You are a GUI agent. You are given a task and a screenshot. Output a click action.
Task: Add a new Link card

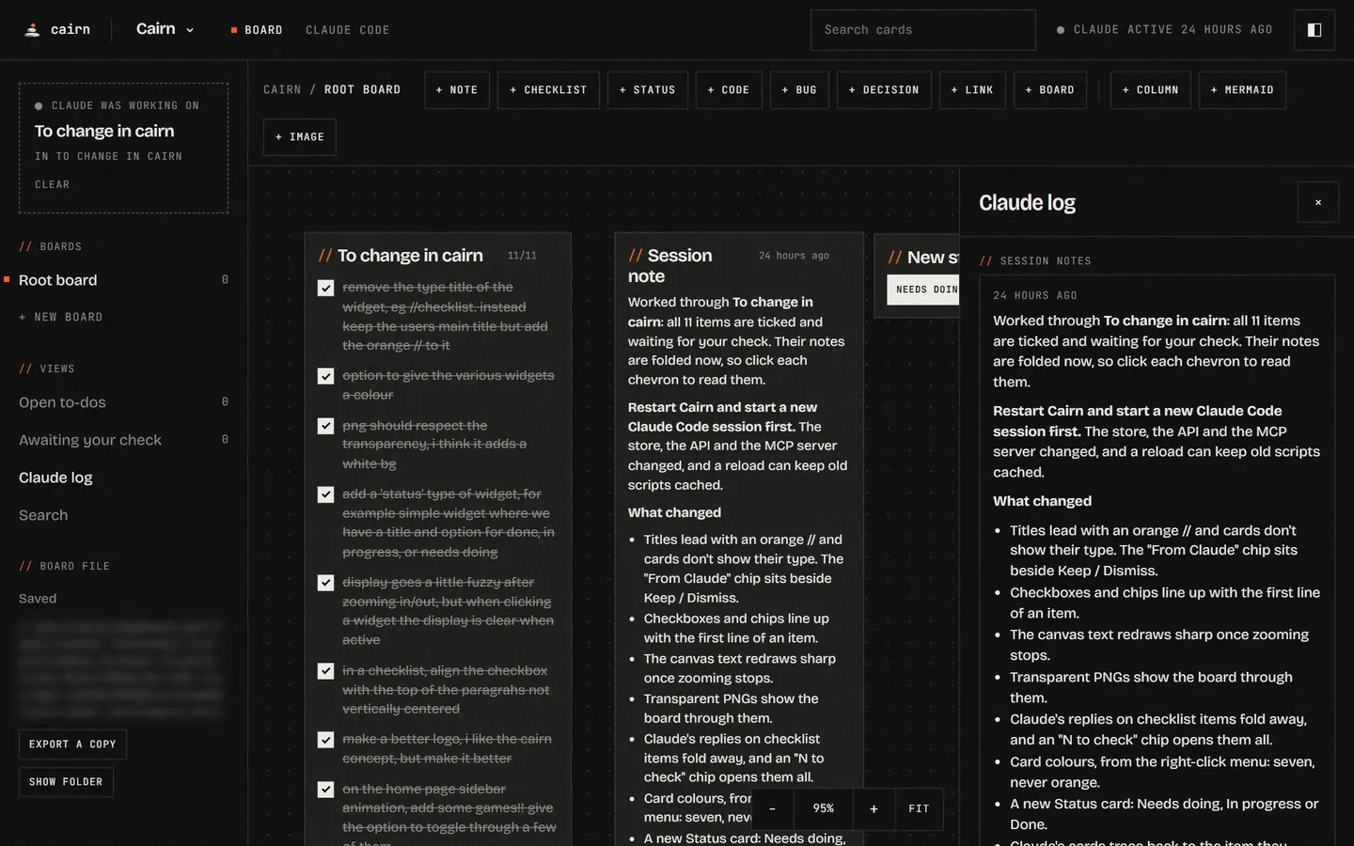pyautogui.click(x=972, y=90)
